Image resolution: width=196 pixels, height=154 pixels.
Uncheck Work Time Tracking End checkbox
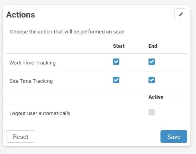(152, 62)
